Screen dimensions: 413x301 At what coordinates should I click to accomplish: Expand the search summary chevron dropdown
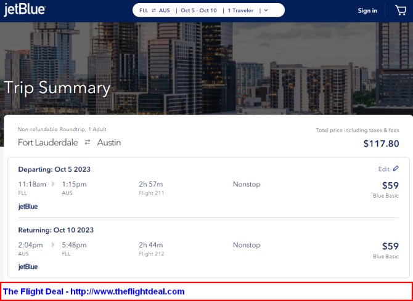tap(266, 10)
